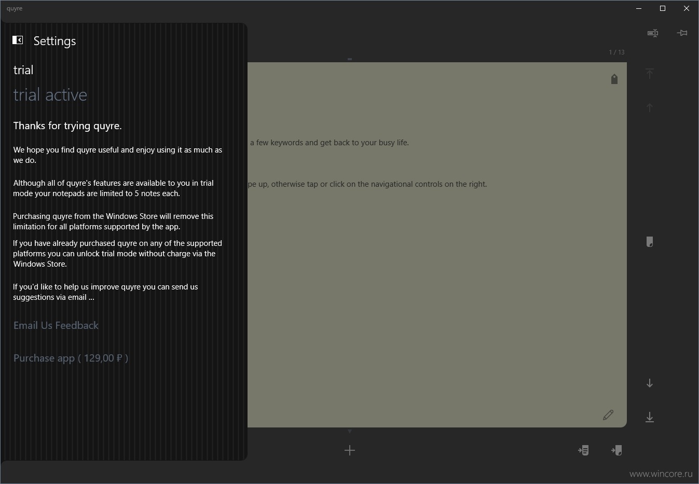The image size is (699, 484).
Task: Click Purchase app (129,00 ₽)
Action: 71,358
